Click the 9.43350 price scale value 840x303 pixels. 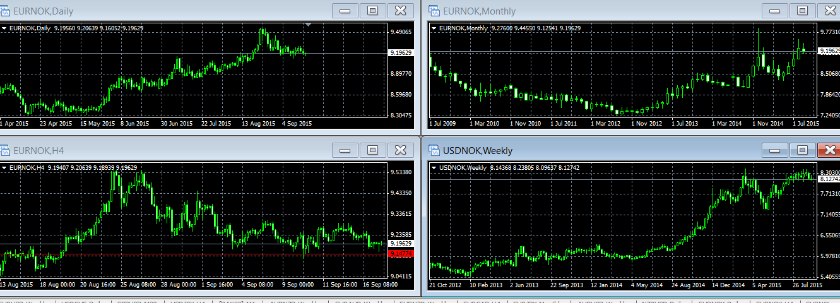pos(401,193)
